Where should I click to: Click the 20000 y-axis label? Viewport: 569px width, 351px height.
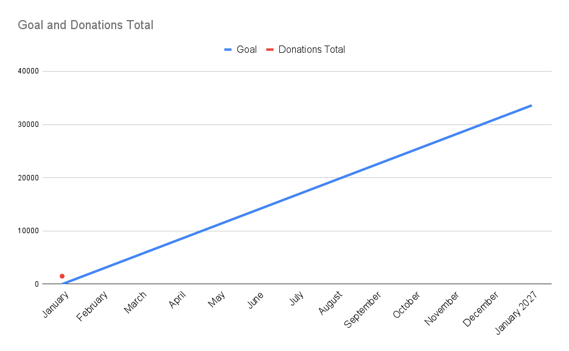(28, 178)
